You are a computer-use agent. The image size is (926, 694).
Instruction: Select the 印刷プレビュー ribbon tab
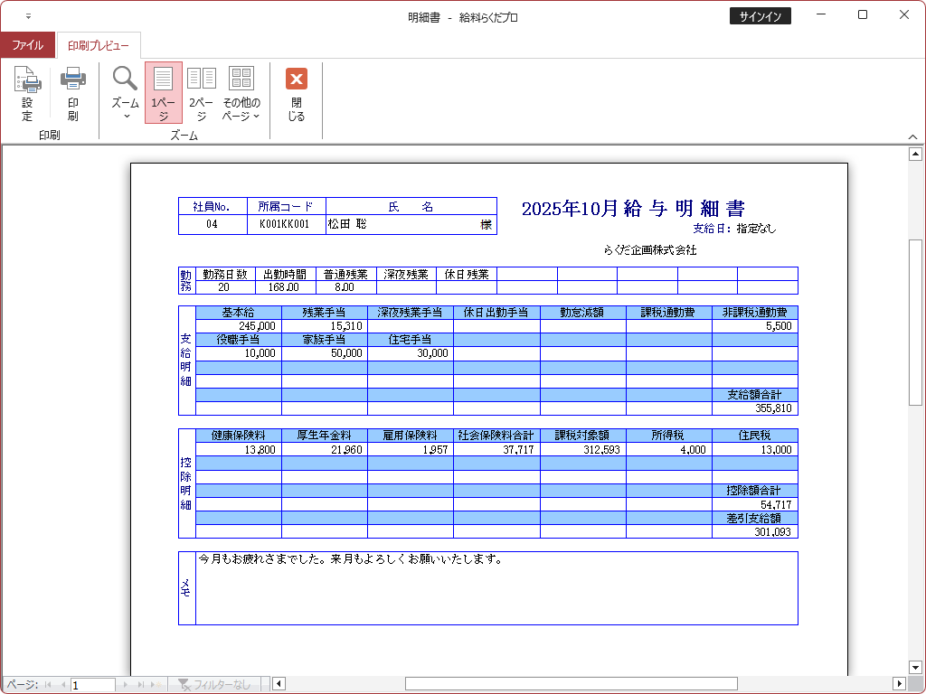point(99,45)
